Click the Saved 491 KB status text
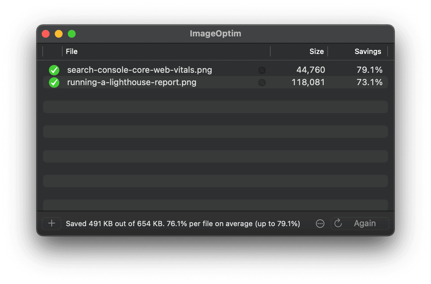The height and width of the screenshot is (284, 431). [x=183, y=224]
